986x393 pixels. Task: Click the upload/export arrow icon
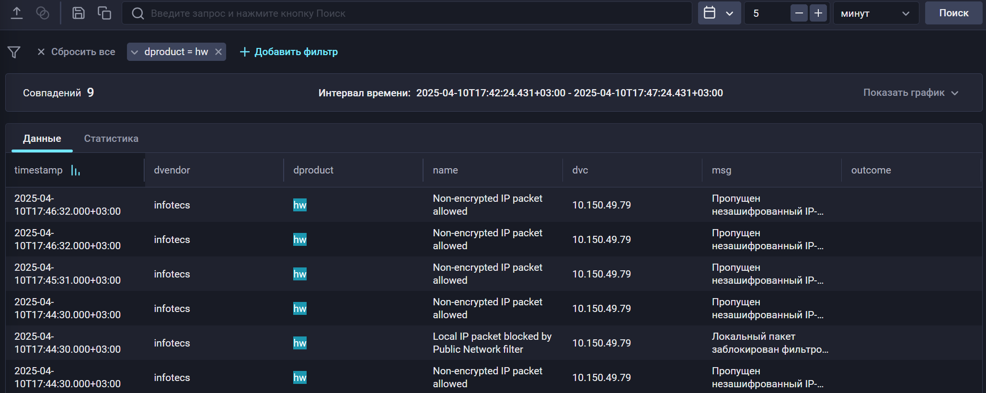(x=17, y=13)
